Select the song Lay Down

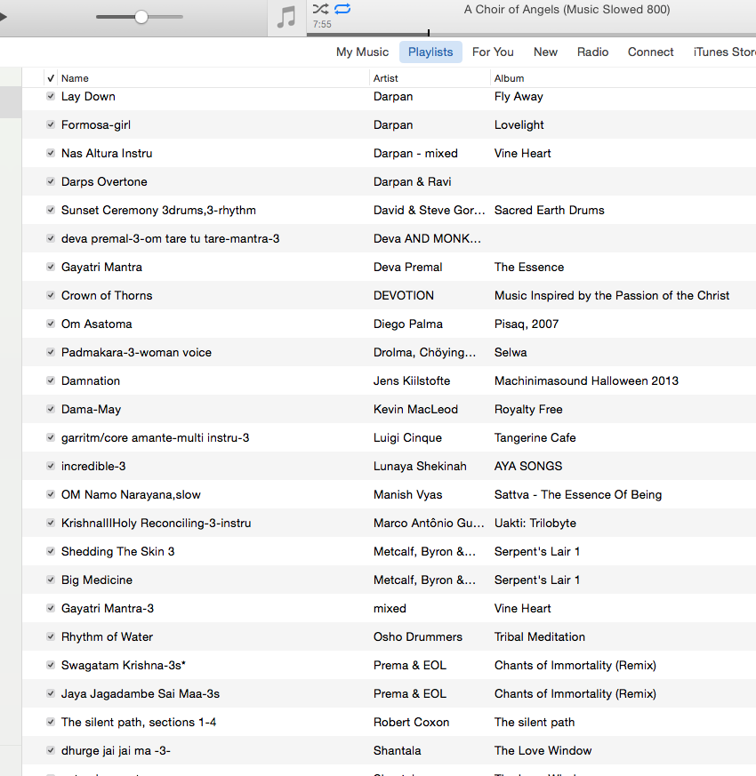coord(88,97)
